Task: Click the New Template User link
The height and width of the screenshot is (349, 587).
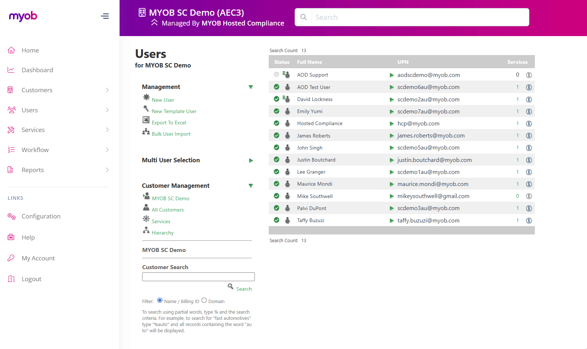Action: (x=174, y=111)
